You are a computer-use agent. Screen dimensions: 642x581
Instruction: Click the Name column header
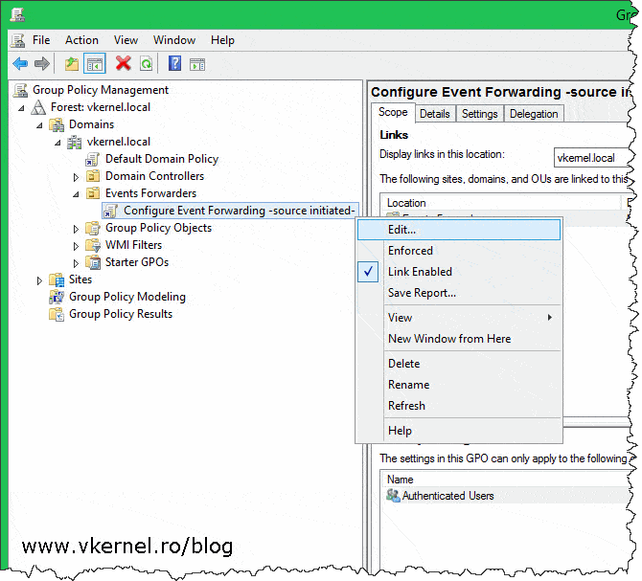pyautogui.click(x=506, y=480)
